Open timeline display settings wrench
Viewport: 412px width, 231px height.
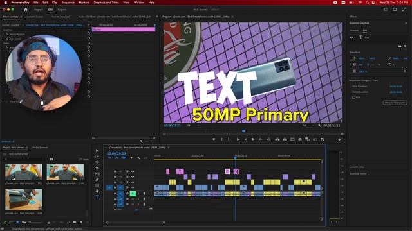(x=139, y=158)
